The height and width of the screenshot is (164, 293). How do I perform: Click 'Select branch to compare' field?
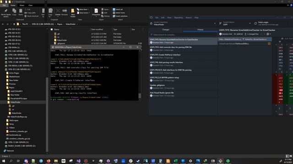tap(183, 35)
